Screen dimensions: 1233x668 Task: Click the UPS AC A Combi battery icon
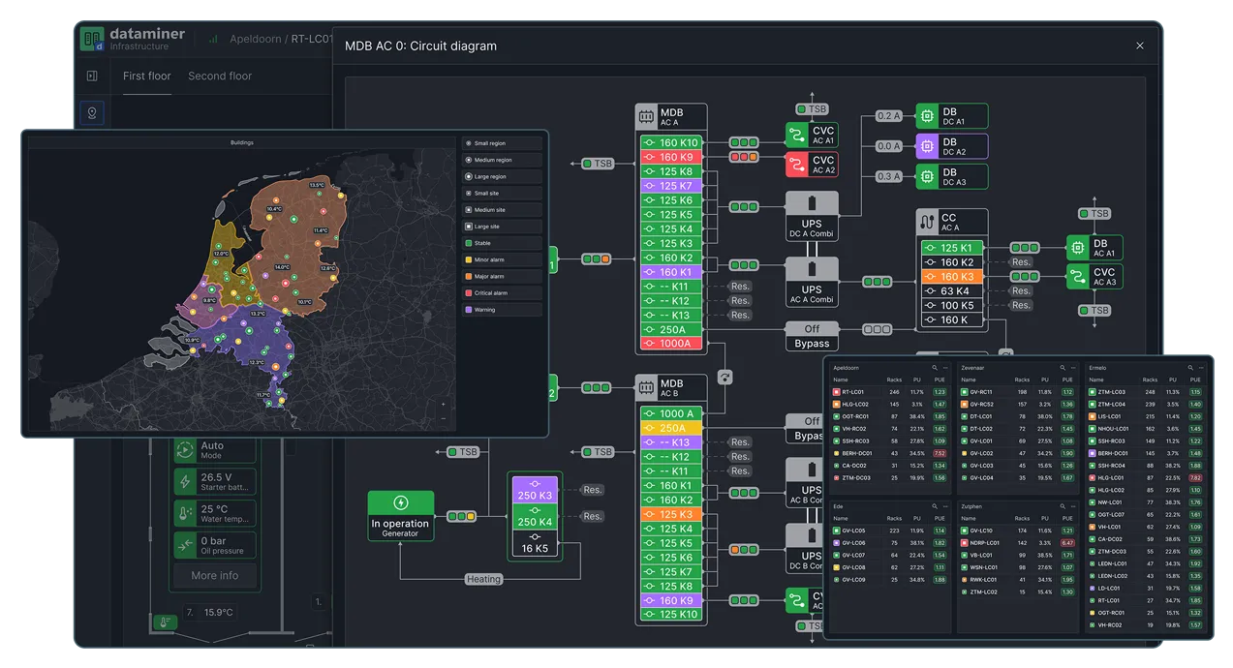(x=812, y=270)
